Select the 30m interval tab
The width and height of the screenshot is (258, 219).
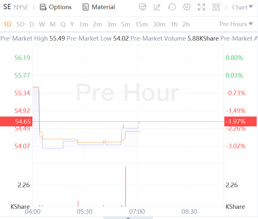coord(159,24)
